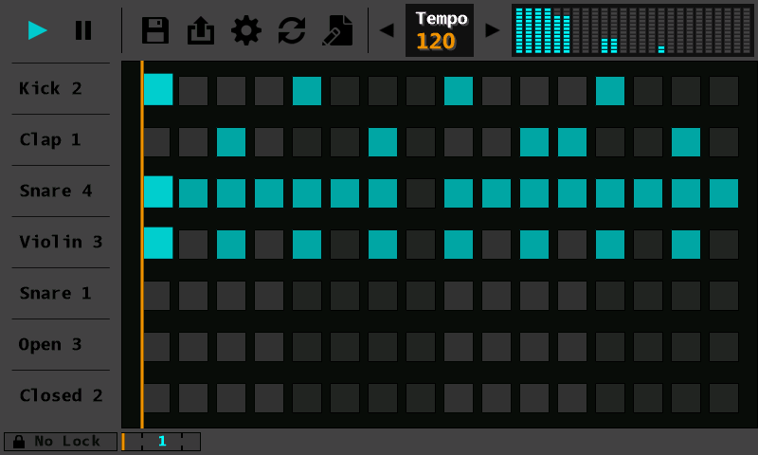Disable Clap 1 step 12
758x455 pixels.
click(x=572, y=142)
